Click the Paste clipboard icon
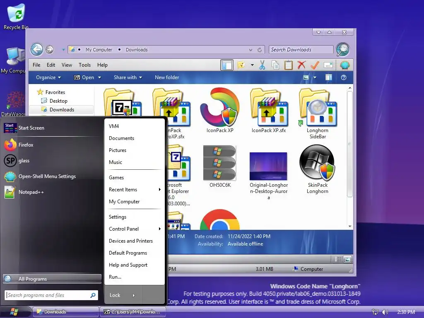 coord(289,65)
